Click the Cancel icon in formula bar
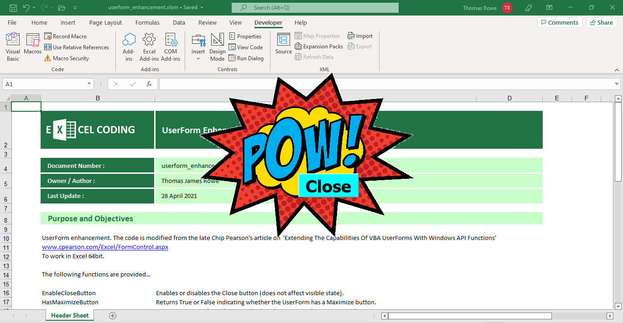The width and height of the screenshot is (623, 323). coord(116,84)
